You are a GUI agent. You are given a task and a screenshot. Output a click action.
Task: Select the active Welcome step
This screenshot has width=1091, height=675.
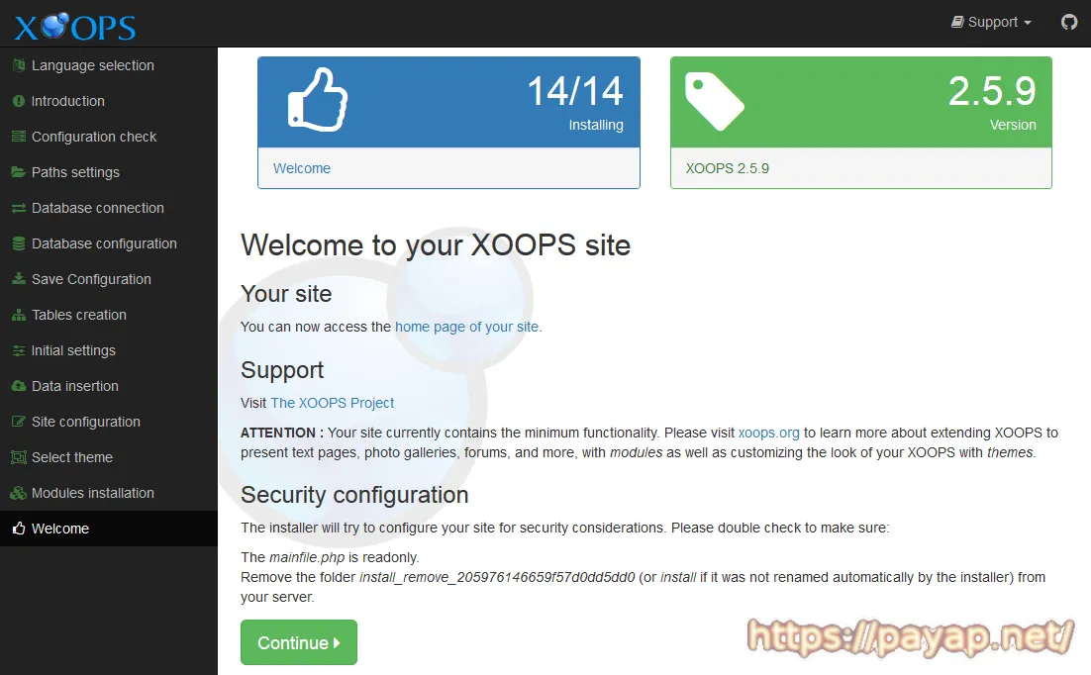click(109, 529)
